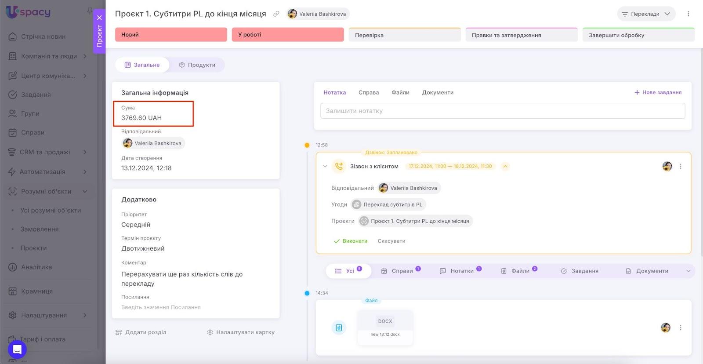Open project options three-dot menu

click(689, 14)
